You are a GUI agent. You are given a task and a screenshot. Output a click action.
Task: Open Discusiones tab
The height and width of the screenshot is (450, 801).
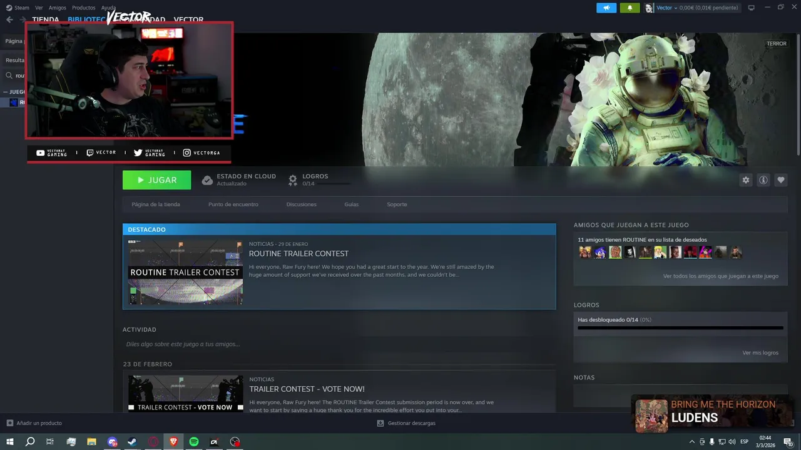tap(301, 204)
